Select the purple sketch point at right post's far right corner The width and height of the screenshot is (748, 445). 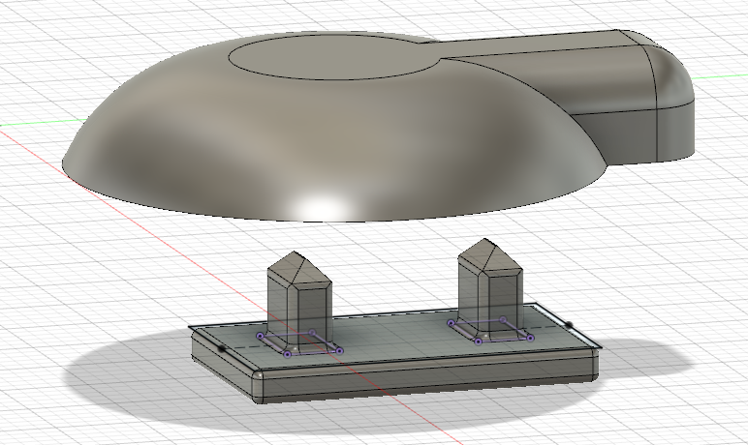coord(530,338)
